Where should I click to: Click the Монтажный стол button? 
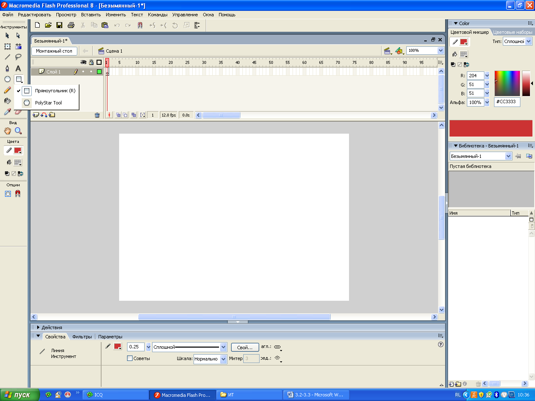pos(54,51)
